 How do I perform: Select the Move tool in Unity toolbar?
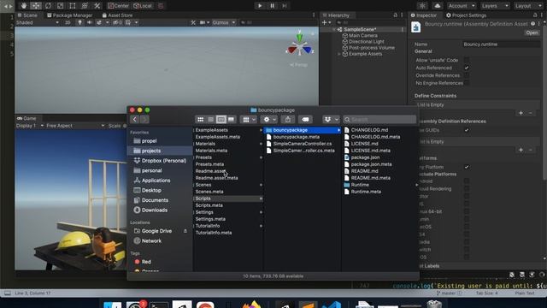(x=36, y=6)
